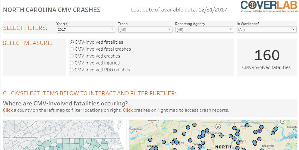
Task: Select CMV-involved PDO crashes measure
Action: click(72, 70)
